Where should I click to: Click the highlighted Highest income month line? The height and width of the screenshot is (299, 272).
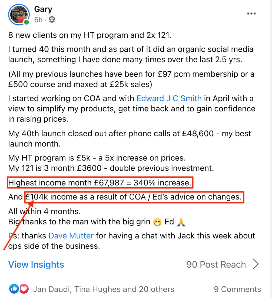(100, 183)
